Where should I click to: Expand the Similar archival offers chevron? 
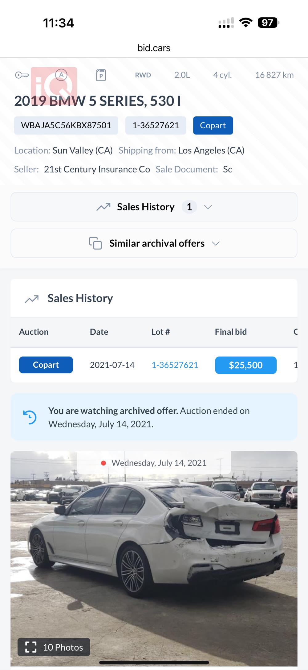pos(216,243)
